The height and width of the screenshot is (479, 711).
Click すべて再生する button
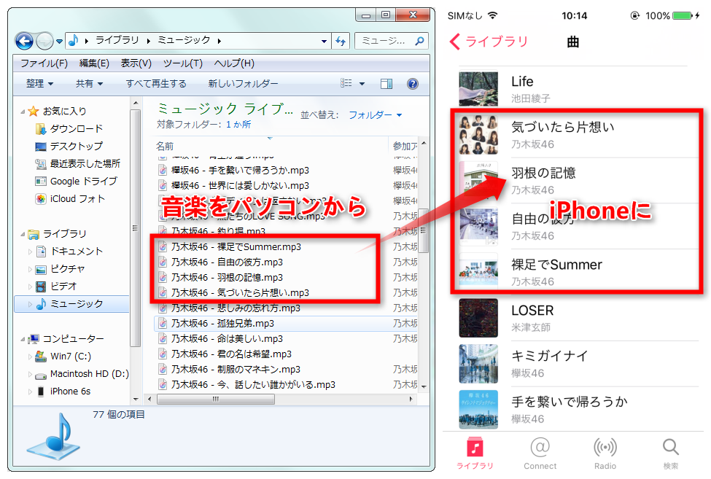click(x=156, y=83)
